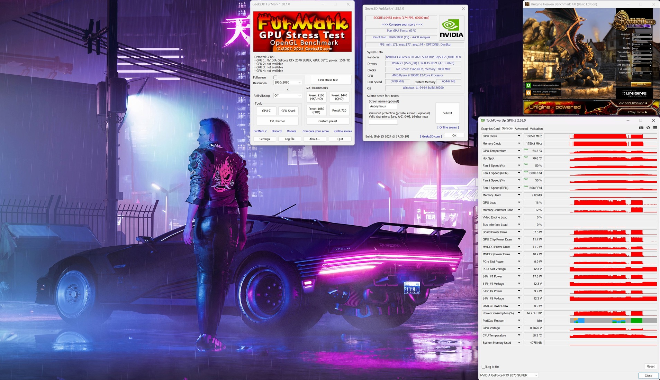Switch to the Graphics Card tab in GPU-Z

pos(490,129)
